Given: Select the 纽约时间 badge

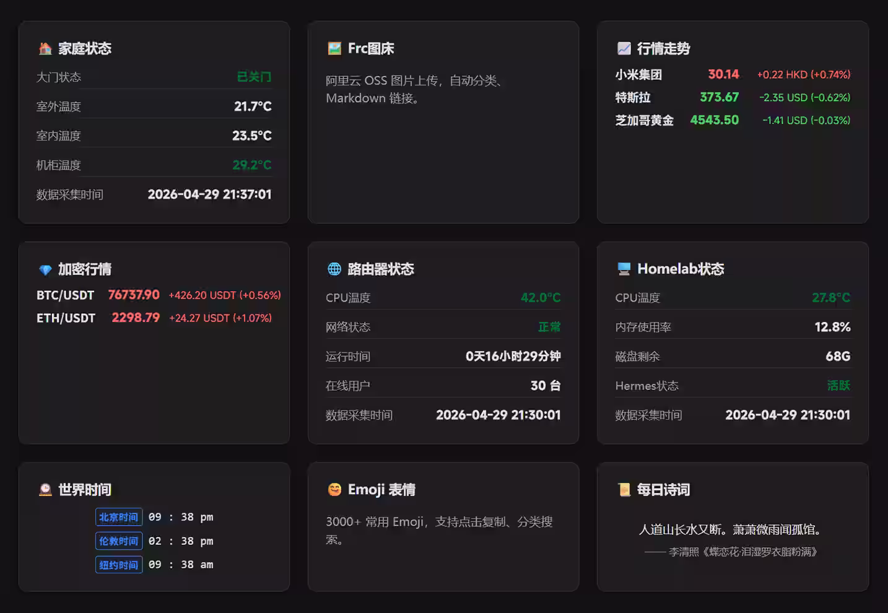Looking at the screenshot, I should click(x=119, y=565).
